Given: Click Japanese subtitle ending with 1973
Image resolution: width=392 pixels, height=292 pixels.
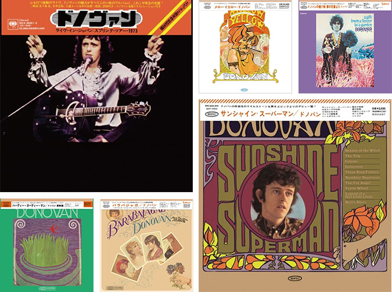Looking at the screenshot, I should 96,32.
